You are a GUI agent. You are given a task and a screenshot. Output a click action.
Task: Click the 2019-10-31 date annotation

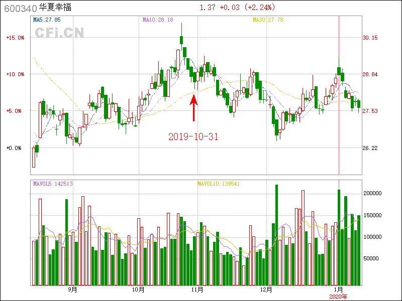pyautogui.click(x=193, y=136)
